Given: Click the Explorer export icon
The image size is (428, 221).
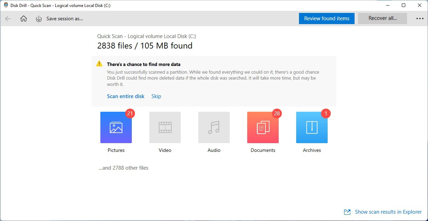Looking at the screenshot, I should pyautogui.click(x=347, y=212).
